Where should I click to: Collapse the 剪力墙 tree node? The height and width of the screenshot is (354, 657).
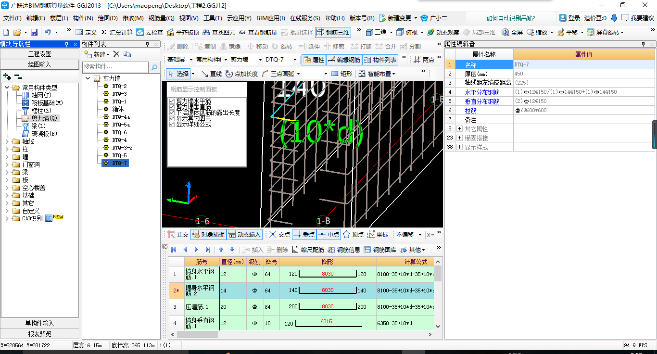[x=88, y=78]
